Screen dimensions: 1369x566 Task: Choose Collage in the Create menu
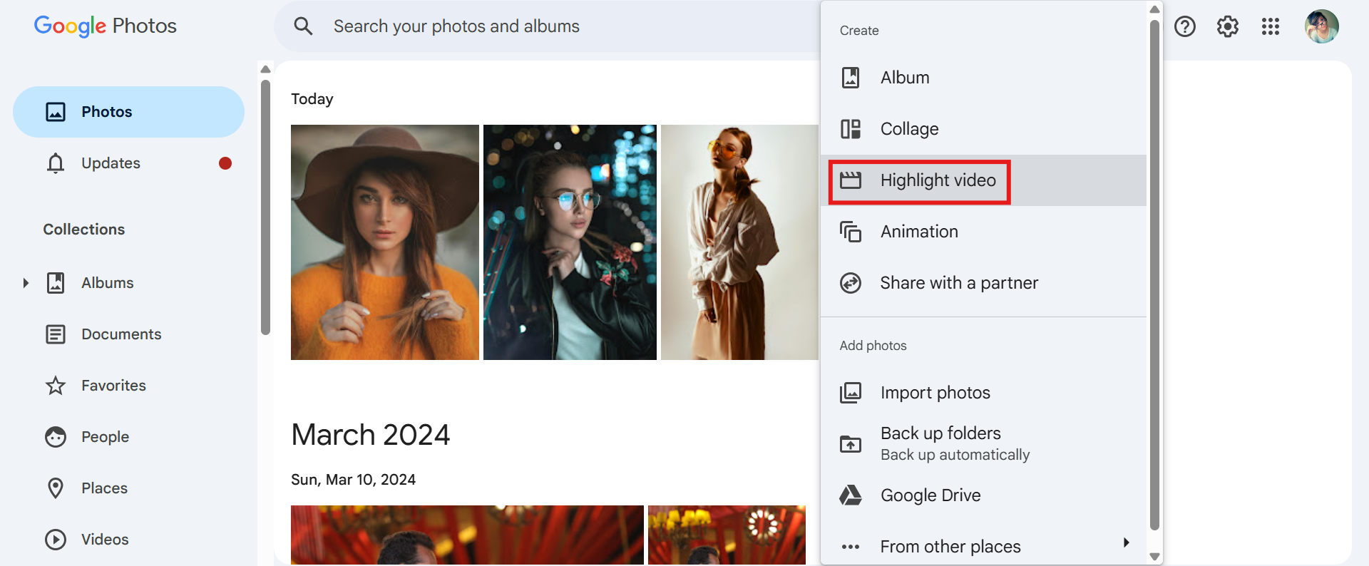click(909, 129)
